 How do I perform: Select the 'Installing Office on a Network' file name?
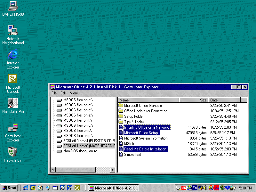tap(147, 127)
